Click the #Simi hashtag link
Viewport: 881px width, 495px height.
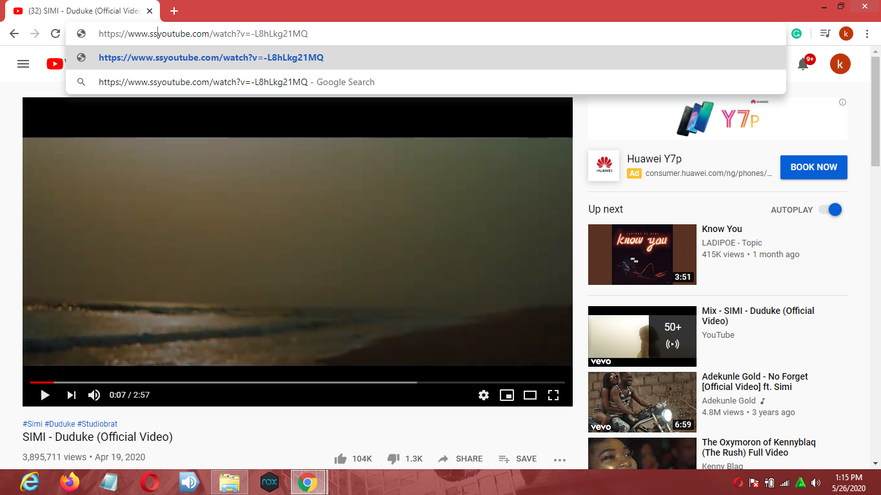(x=32, y=424)
